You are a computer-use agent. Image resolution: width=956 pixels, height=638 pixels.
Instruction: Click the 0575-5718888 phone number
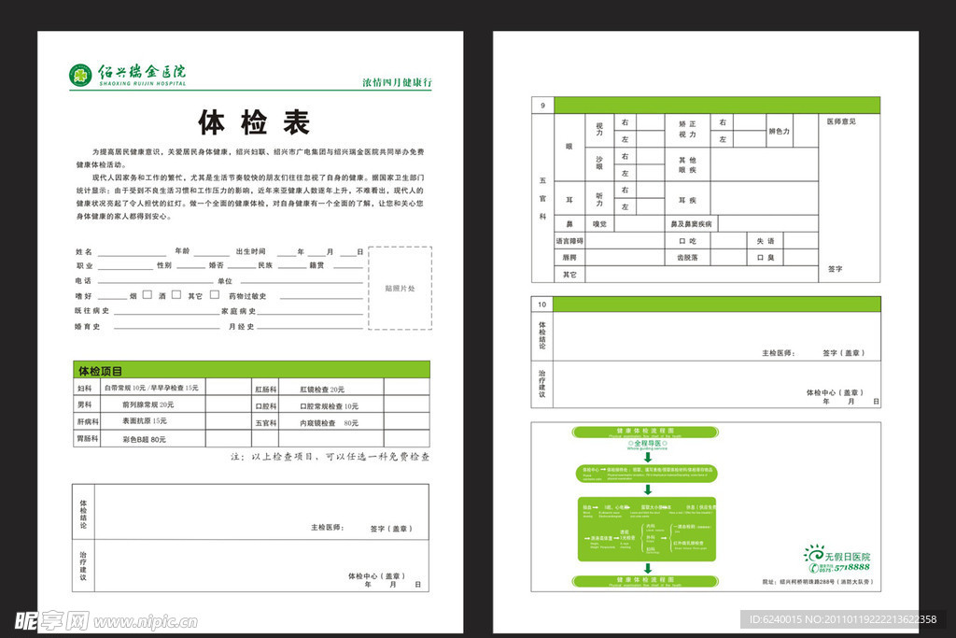click(851, 569)
